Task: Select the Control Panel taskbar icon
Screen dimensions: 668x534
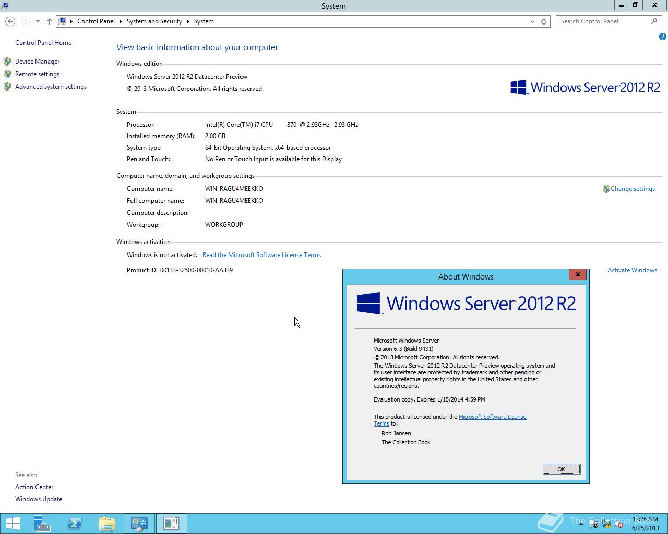Action: 139,523
